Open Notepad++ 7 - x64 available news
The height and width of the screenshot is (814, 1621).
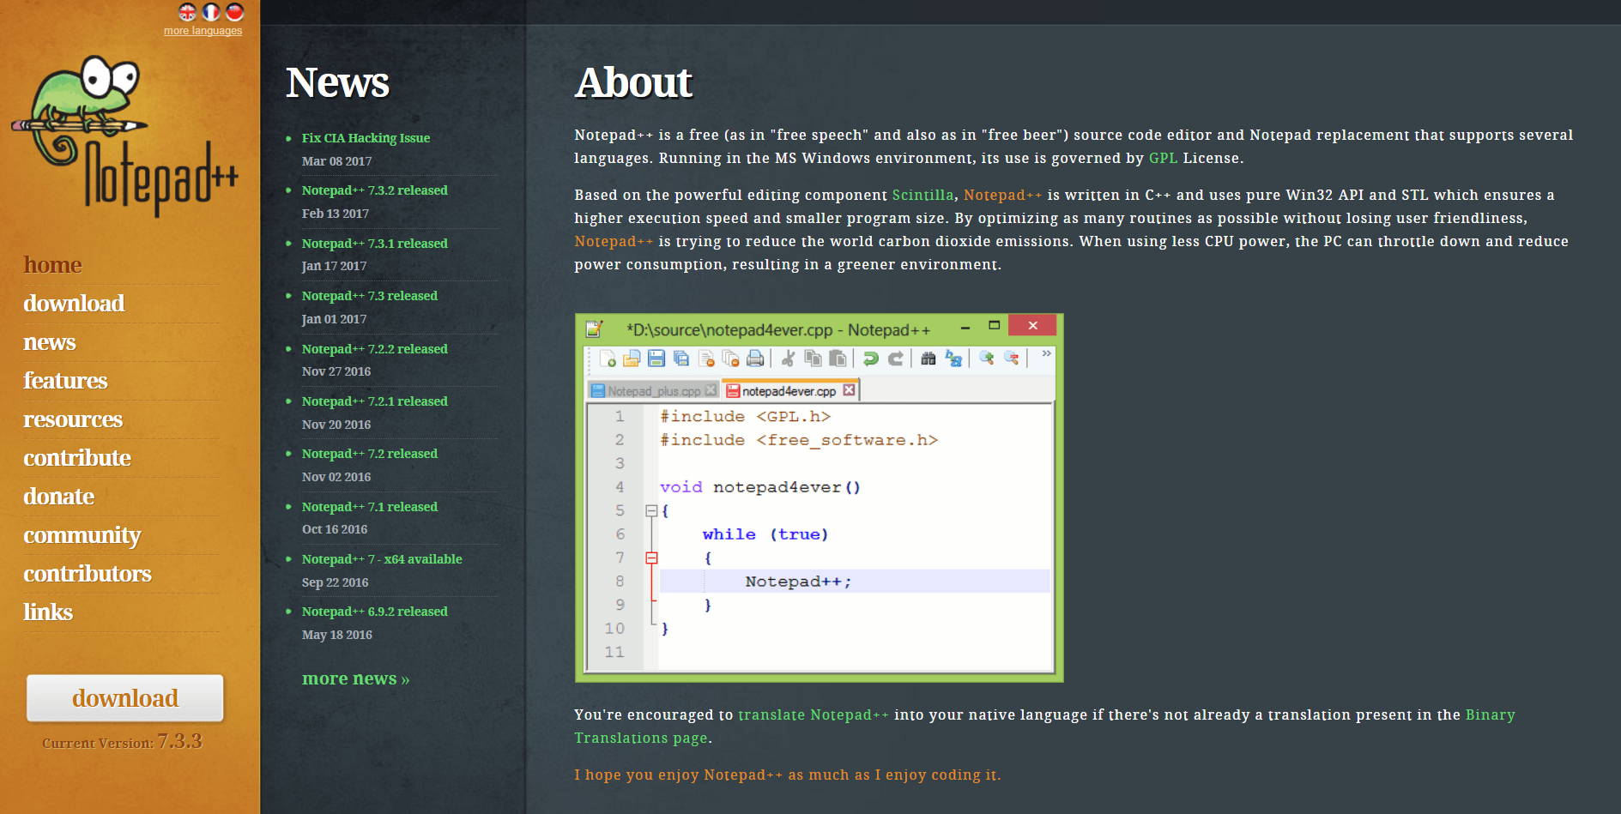tap(382, 559)
